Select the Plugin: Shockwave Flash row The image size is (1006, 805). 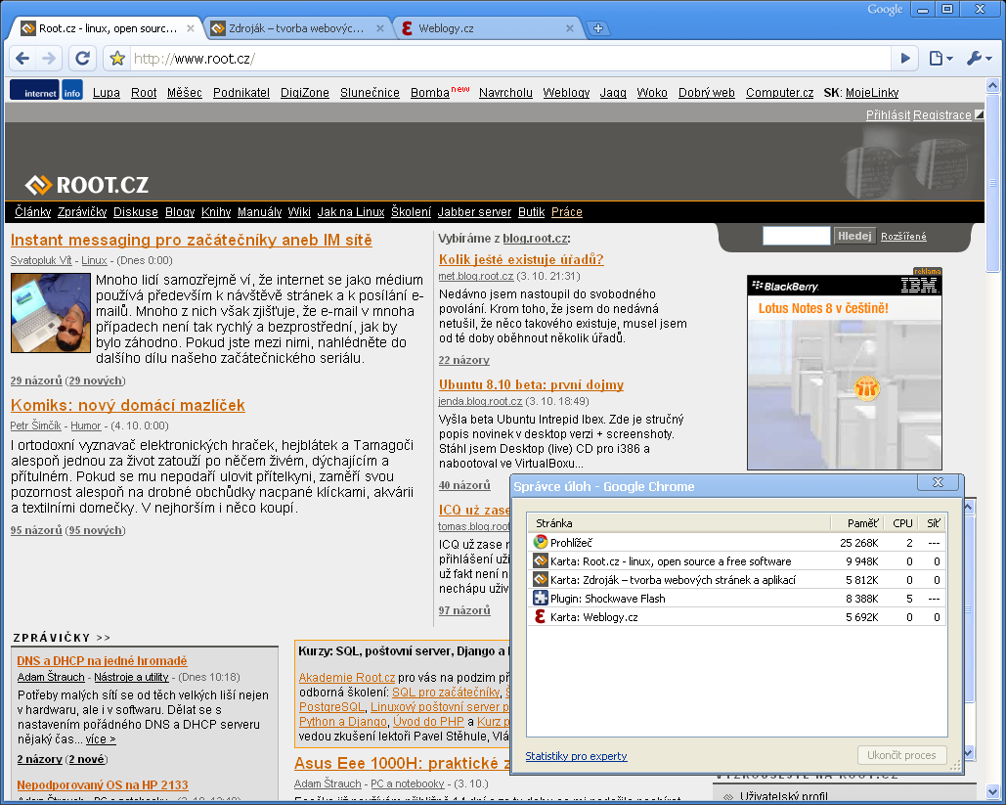click(x=737, y=599)
